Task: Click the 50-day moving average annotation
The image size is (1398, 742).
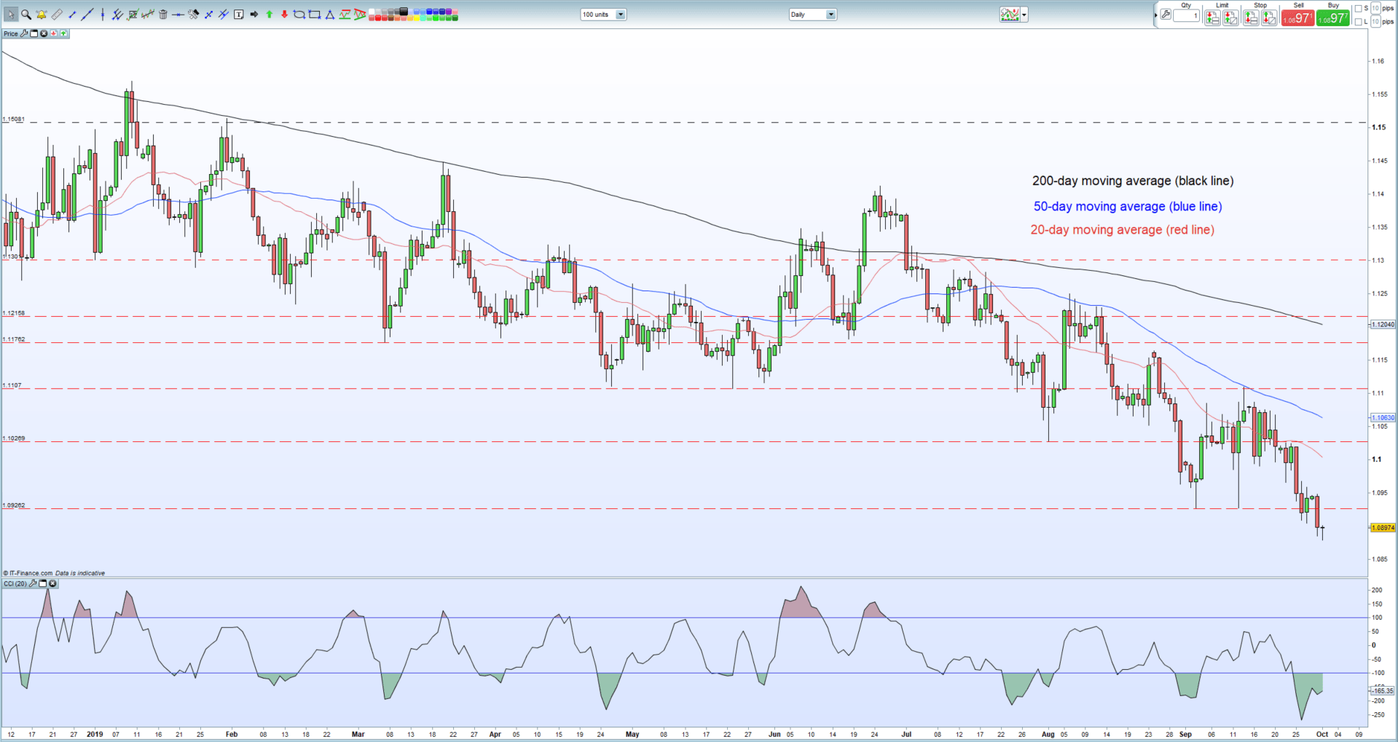Action: coord(1128,206)
